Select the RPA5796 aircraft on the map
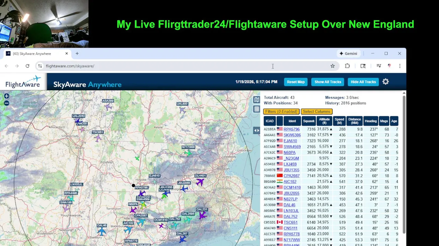439x246 pixels. (142, 193)
